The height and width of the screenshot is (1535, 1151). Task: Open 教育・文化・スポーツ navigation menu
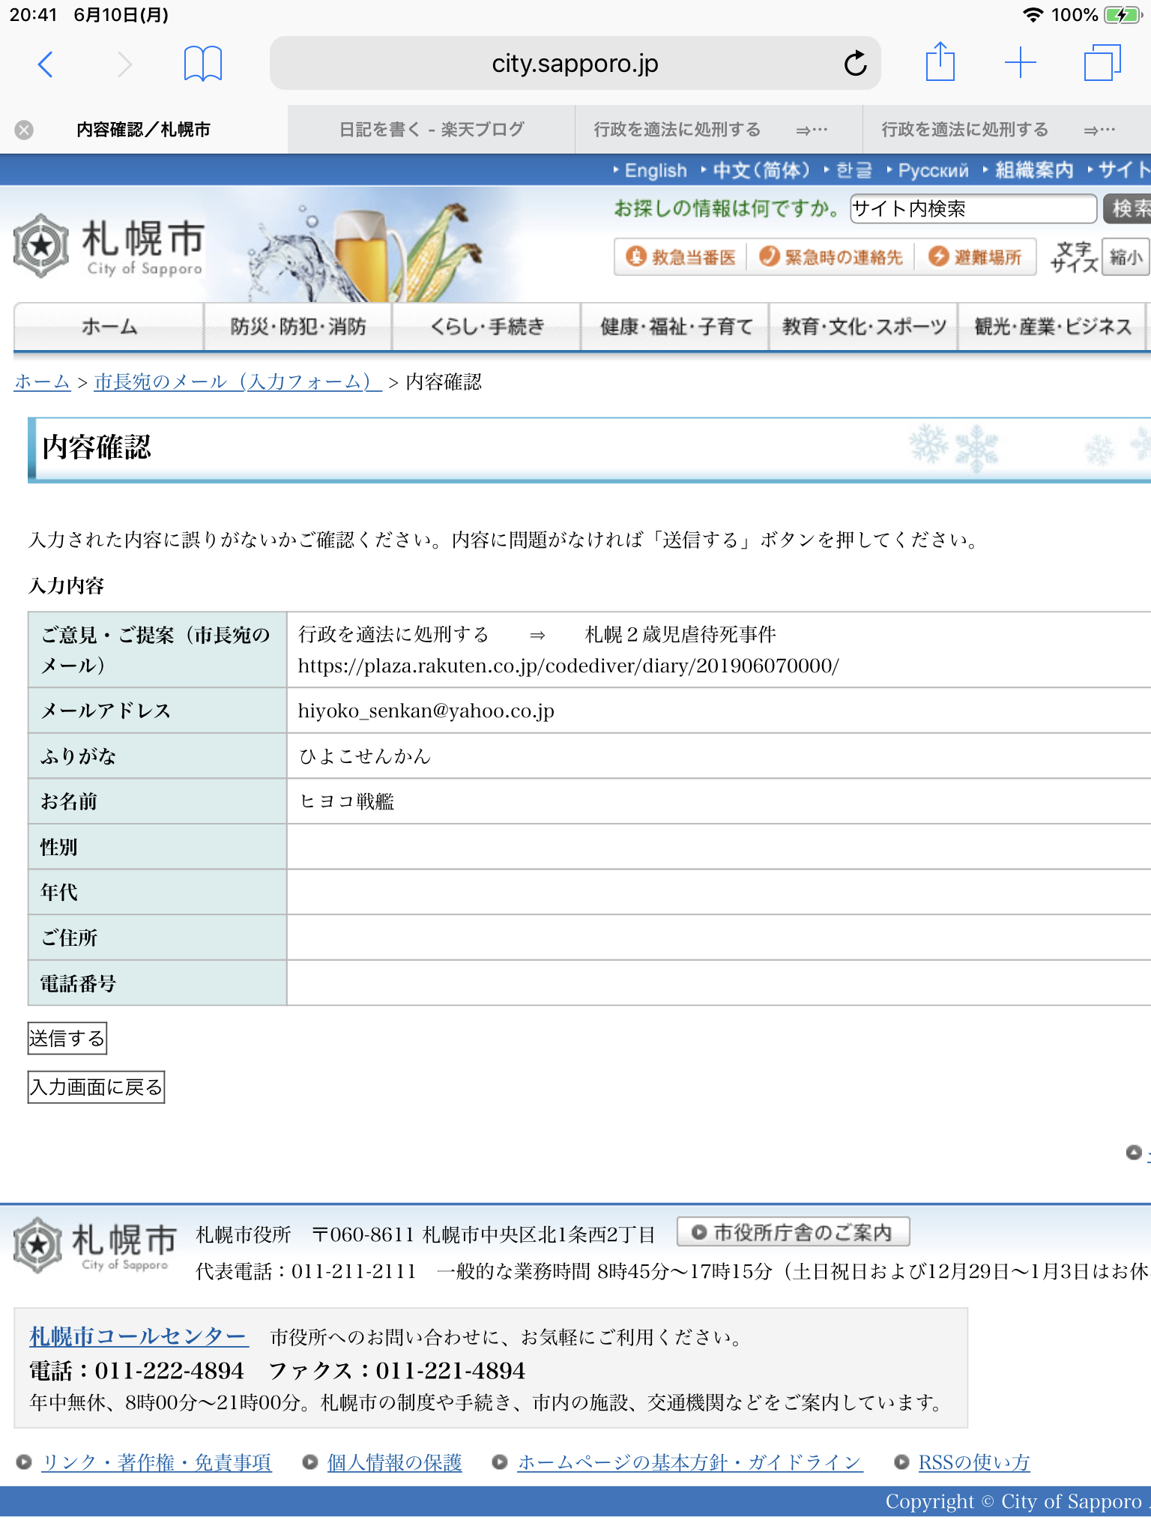coord(863,327)
